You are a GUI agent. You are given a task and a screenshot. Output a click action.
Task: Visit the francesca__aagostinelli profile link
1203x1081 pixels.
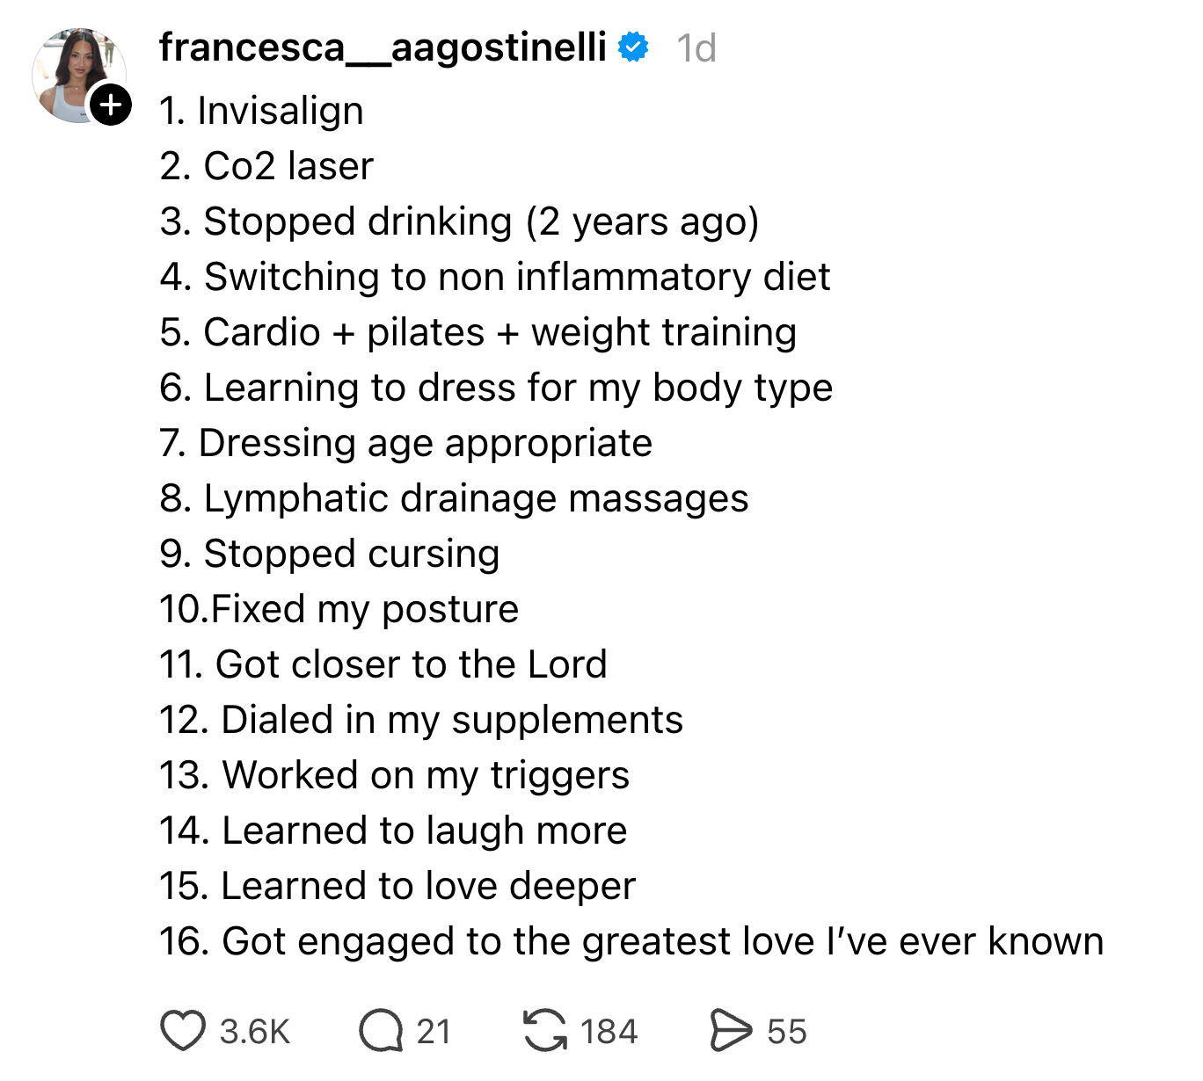[383, 47]
